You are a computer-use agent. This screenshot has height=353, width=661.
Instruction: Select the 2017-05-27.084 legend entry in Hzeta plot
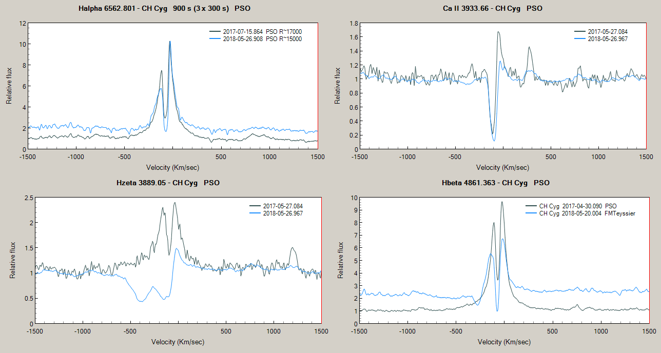click(283, 206)
